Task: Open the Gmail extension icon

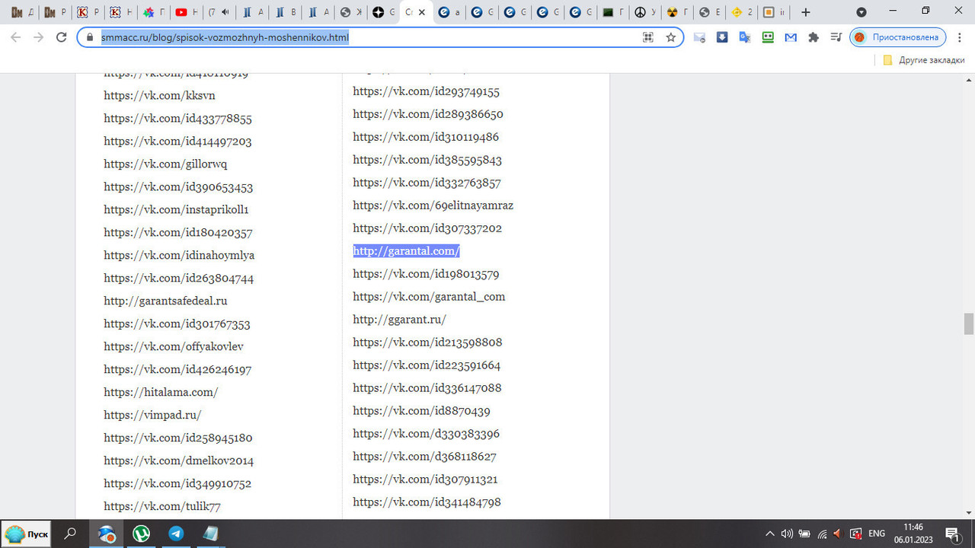Action: 791,37
